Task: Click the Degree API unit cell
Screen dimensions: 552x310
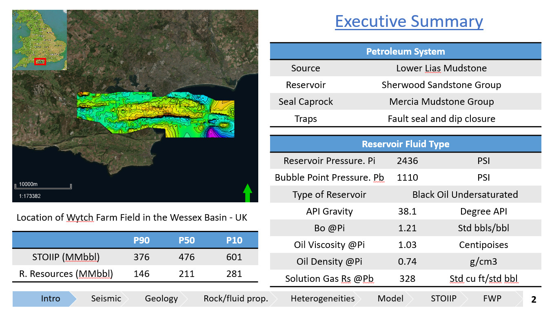Action: [x=483, y=211]
